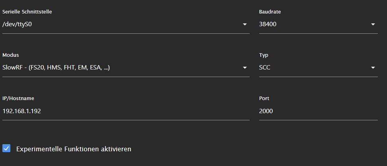
Task: Disable experimental functions via its label text
Action: coord(74,149)
